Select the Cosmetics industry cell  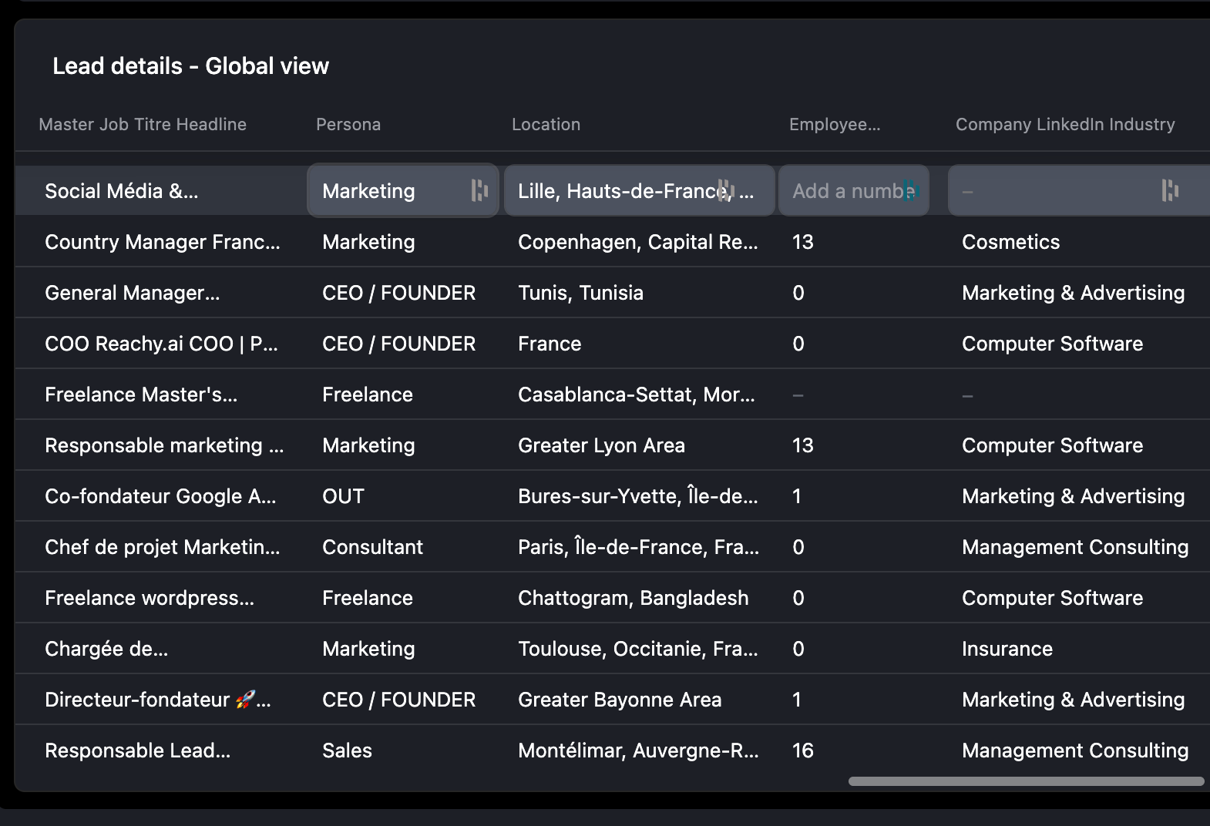1010,242
